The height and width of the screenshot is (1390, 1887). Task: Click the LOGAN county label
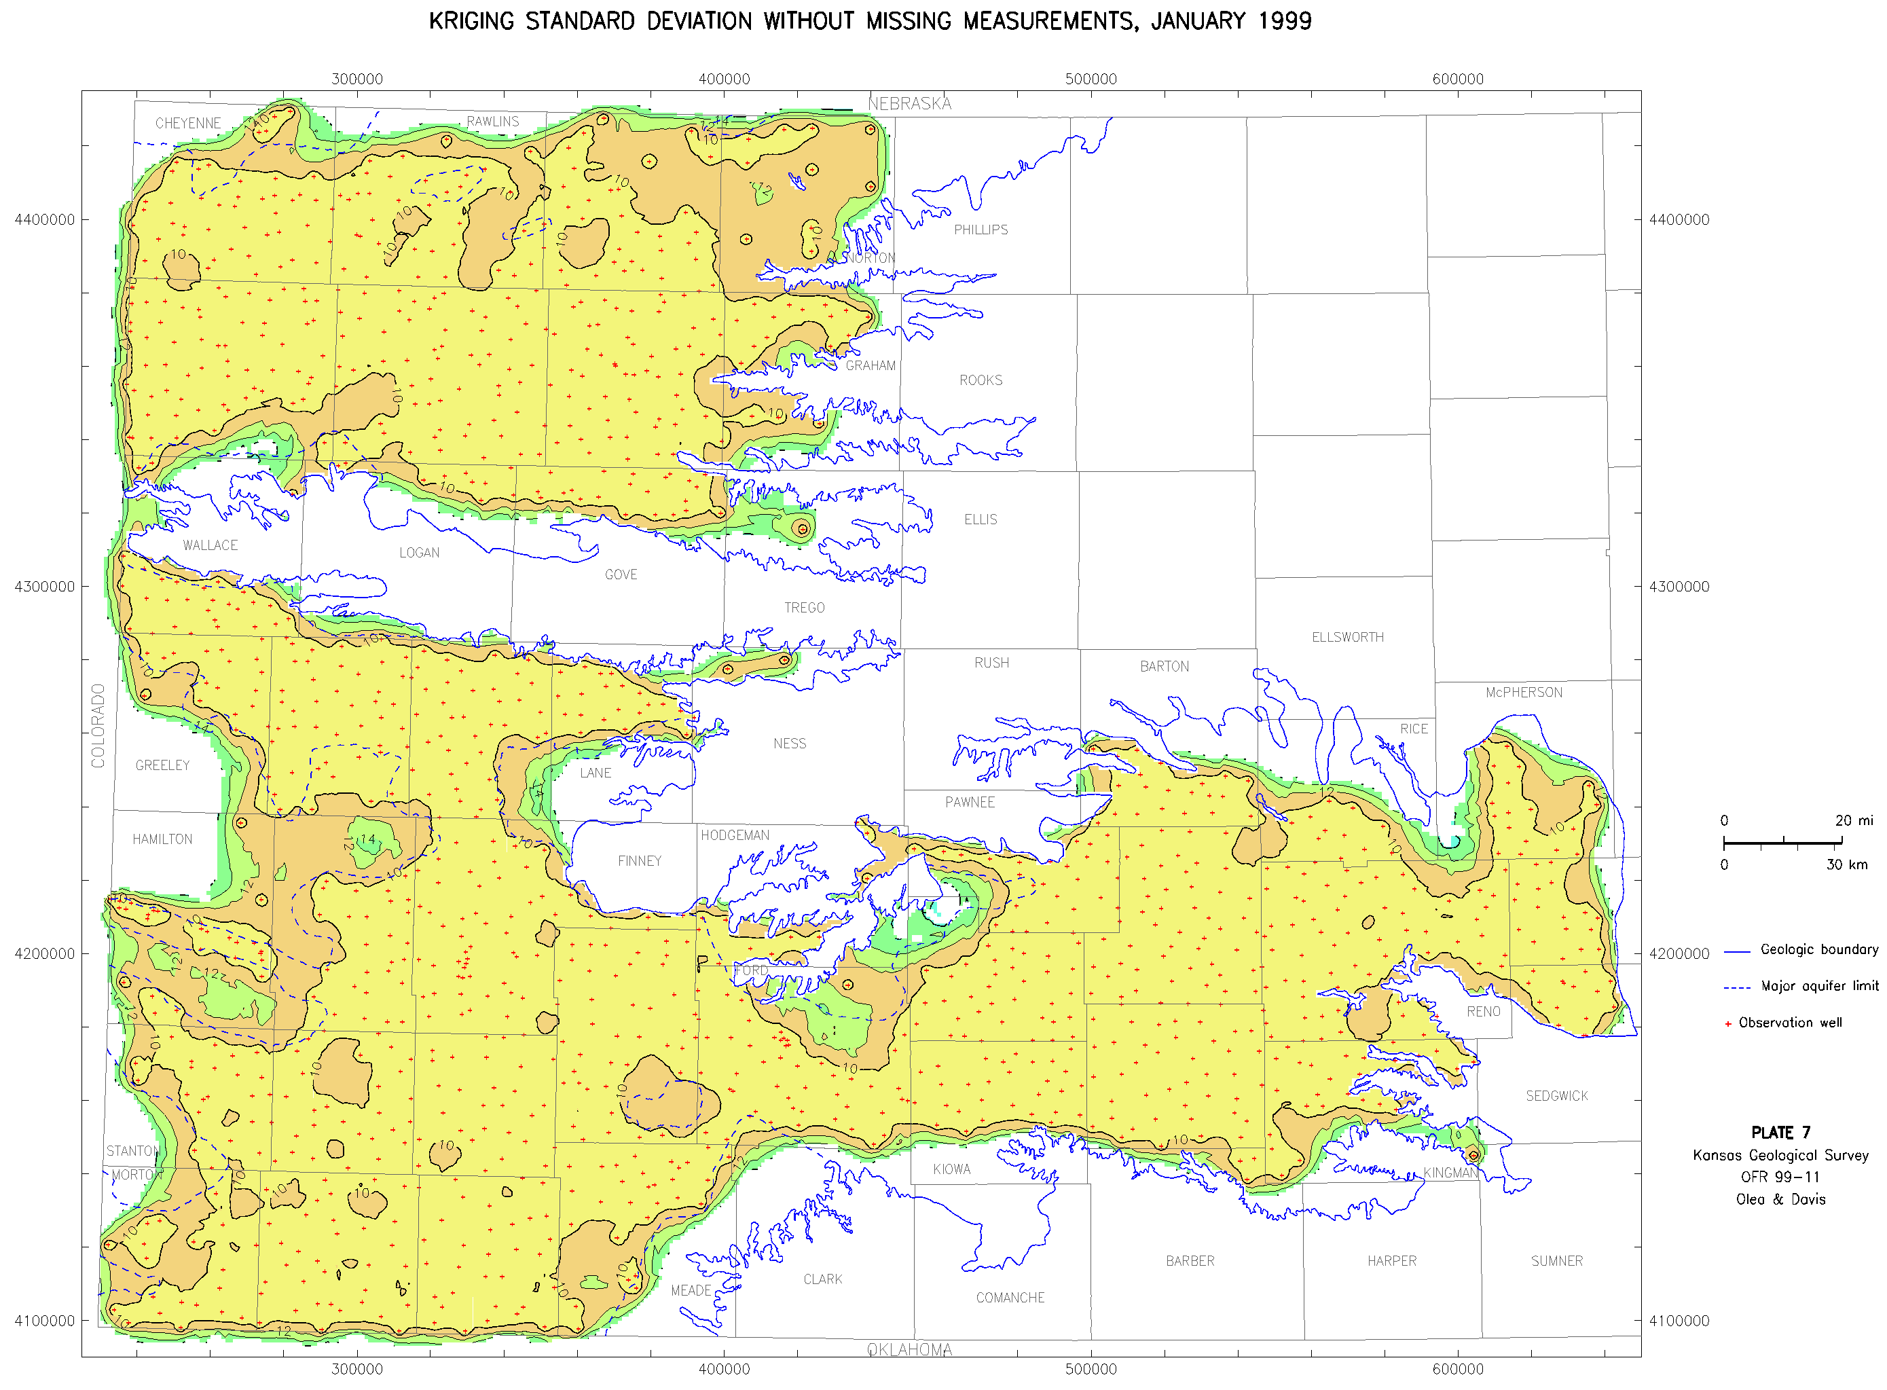[x=419, y=553]
